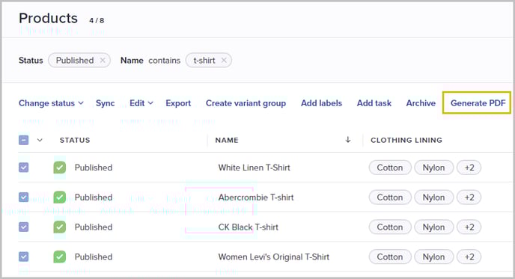Viewport: 515px width, 279px height.
Task: Open the Women Levi's Original T-Shirt product
Action: point(274,257)
